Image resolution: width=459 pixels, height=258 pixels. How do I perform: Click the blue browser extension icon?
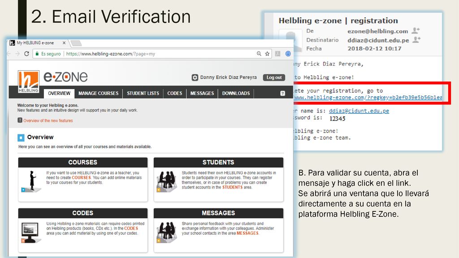pos(288,54)
